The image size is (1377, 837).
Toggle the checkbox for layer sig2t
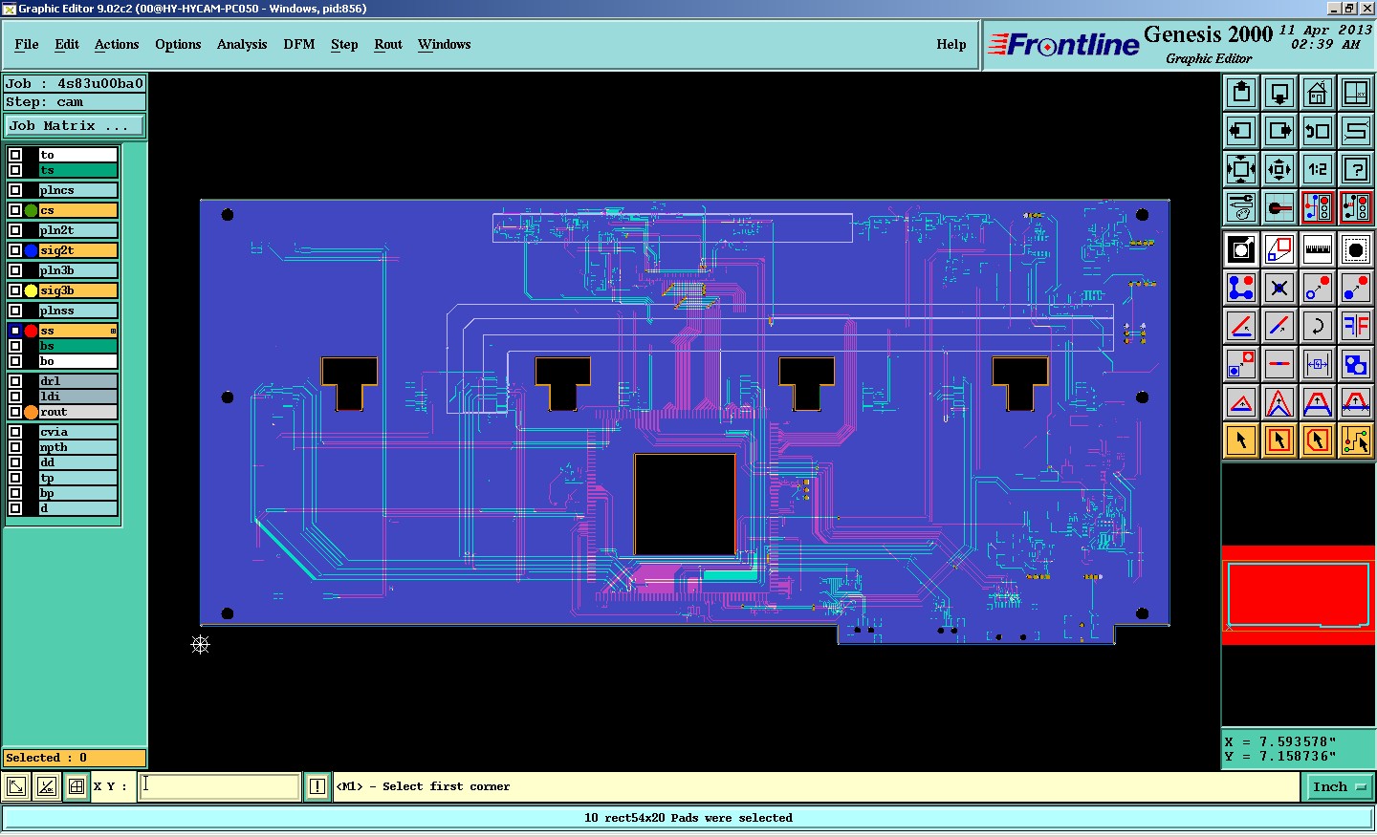click(15, 250)
